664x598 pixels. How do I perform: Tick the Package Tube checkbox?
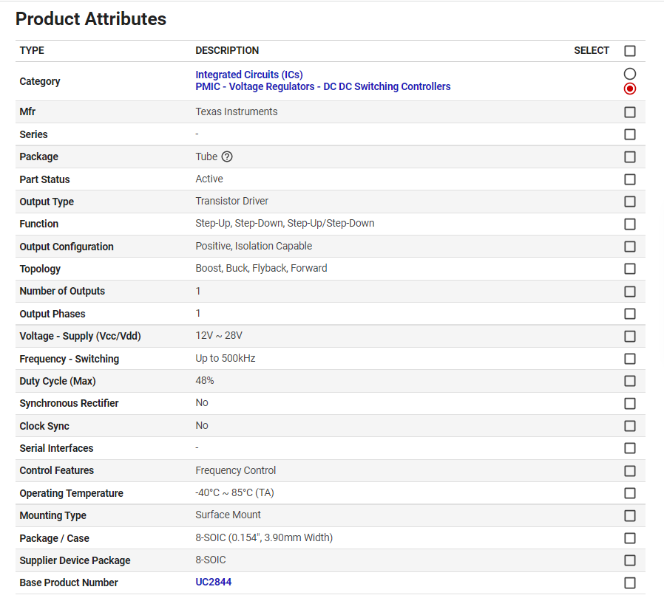630,157
